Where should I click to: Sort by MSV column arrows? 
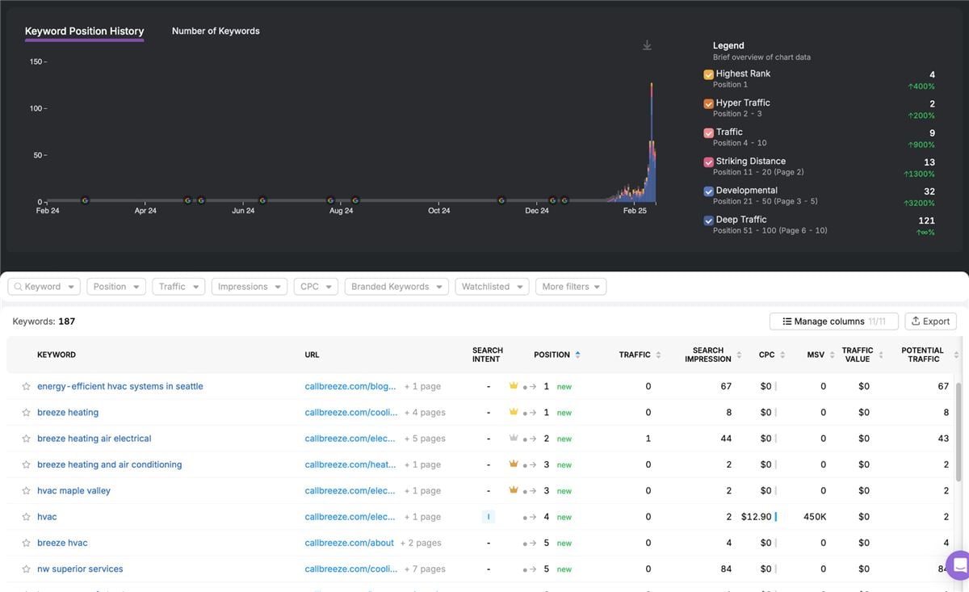pyautogui.click(x=832, y=355)
